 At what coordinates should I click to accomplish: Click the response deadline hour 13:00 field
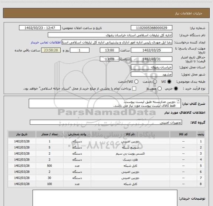109,50
